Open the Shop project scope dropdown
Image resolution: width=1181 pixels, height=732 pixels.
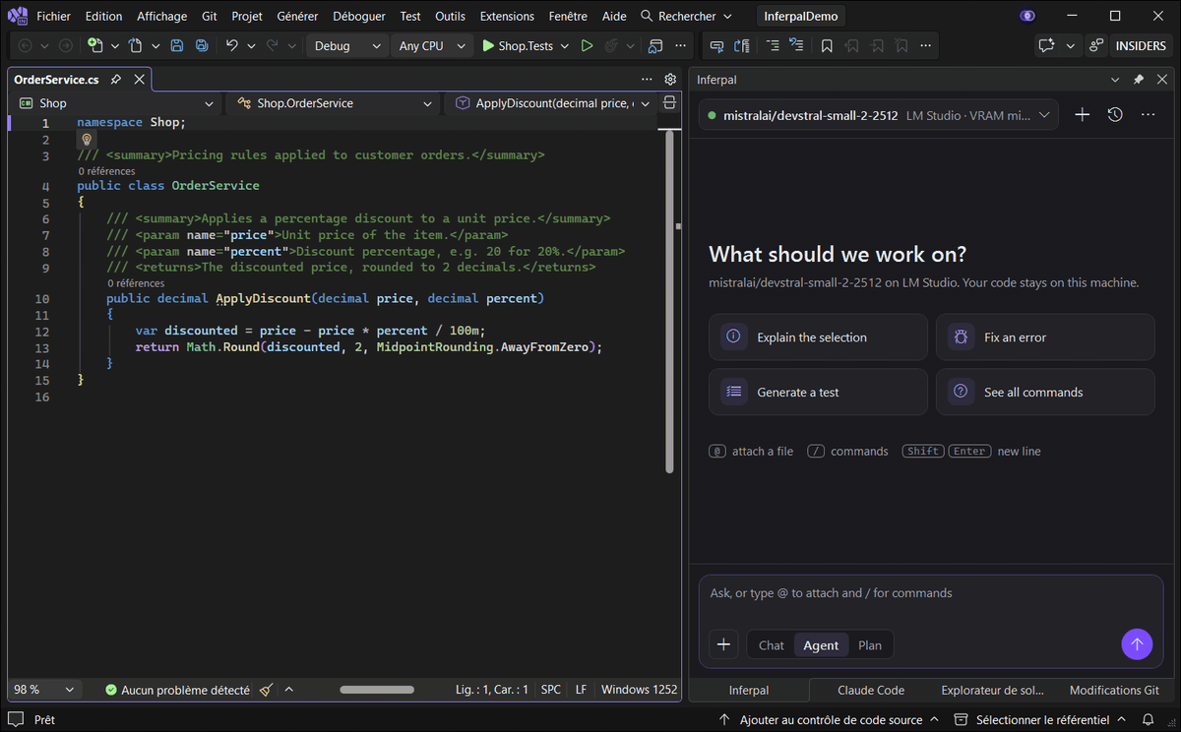click(116, 102)
